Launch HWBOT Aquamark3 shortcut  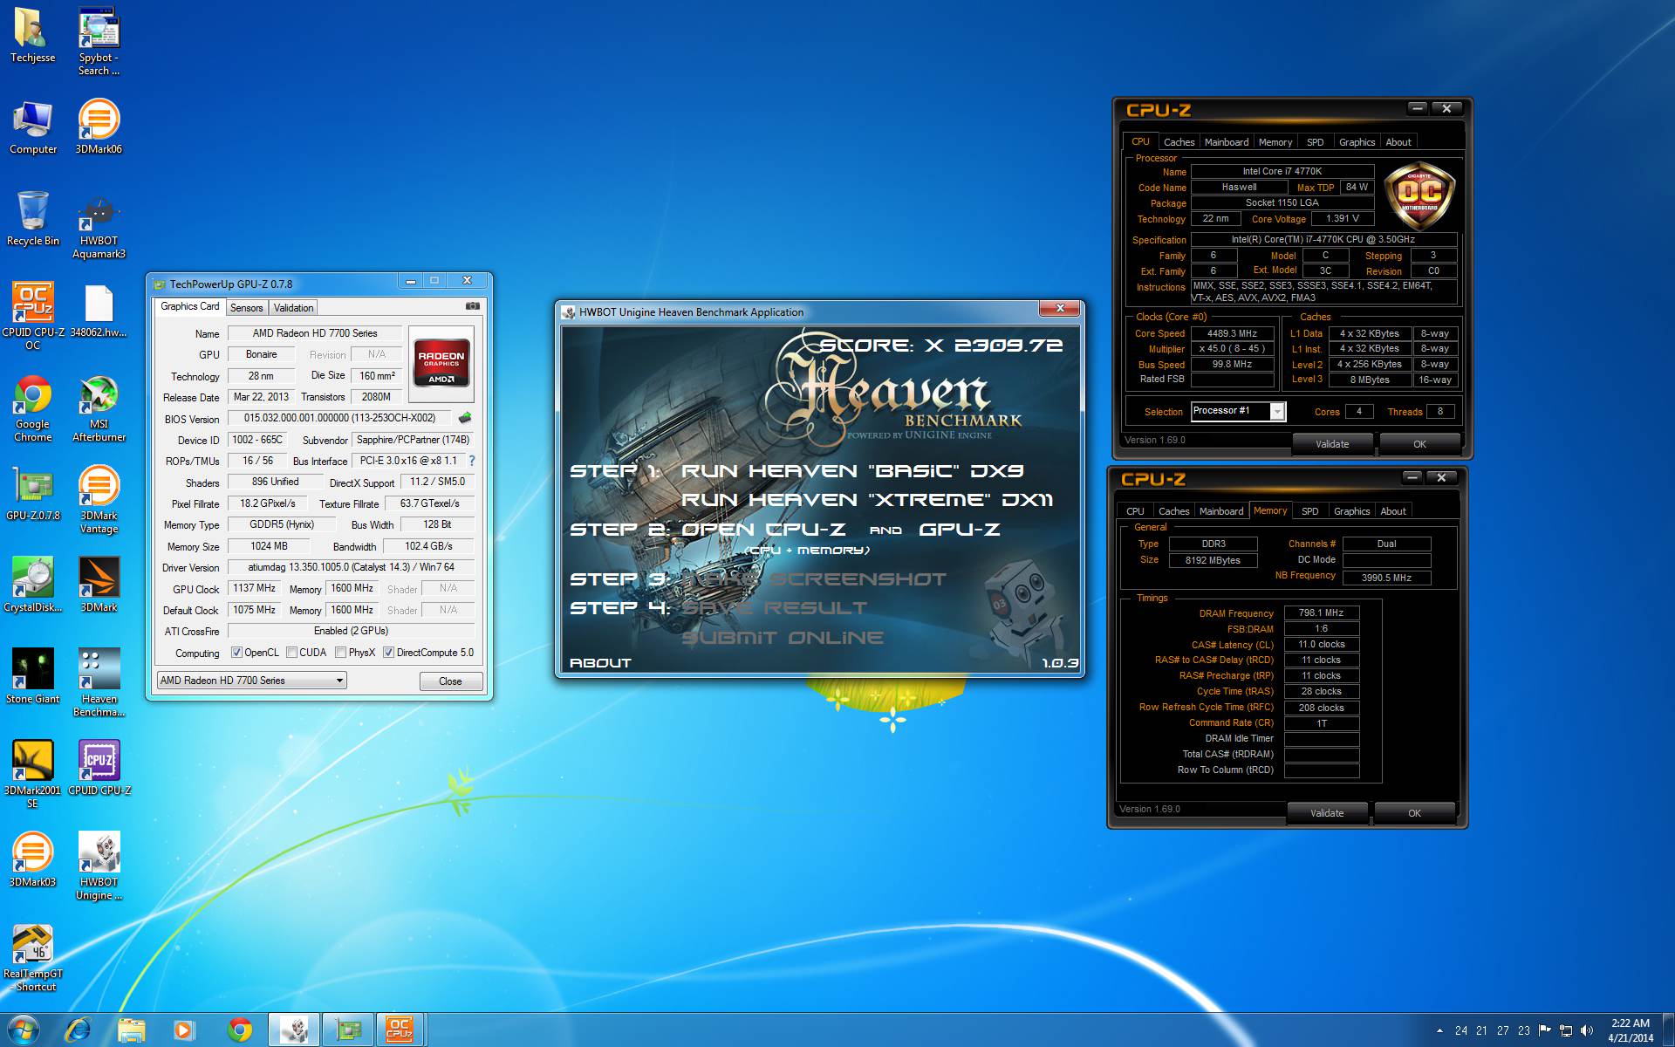point(99,225)
